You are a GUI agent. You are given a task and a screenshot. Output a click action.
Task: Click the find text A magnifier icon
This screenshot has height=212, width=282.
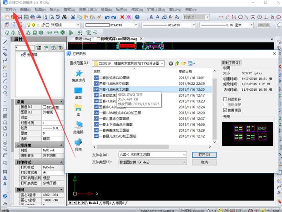click(177, 17)
